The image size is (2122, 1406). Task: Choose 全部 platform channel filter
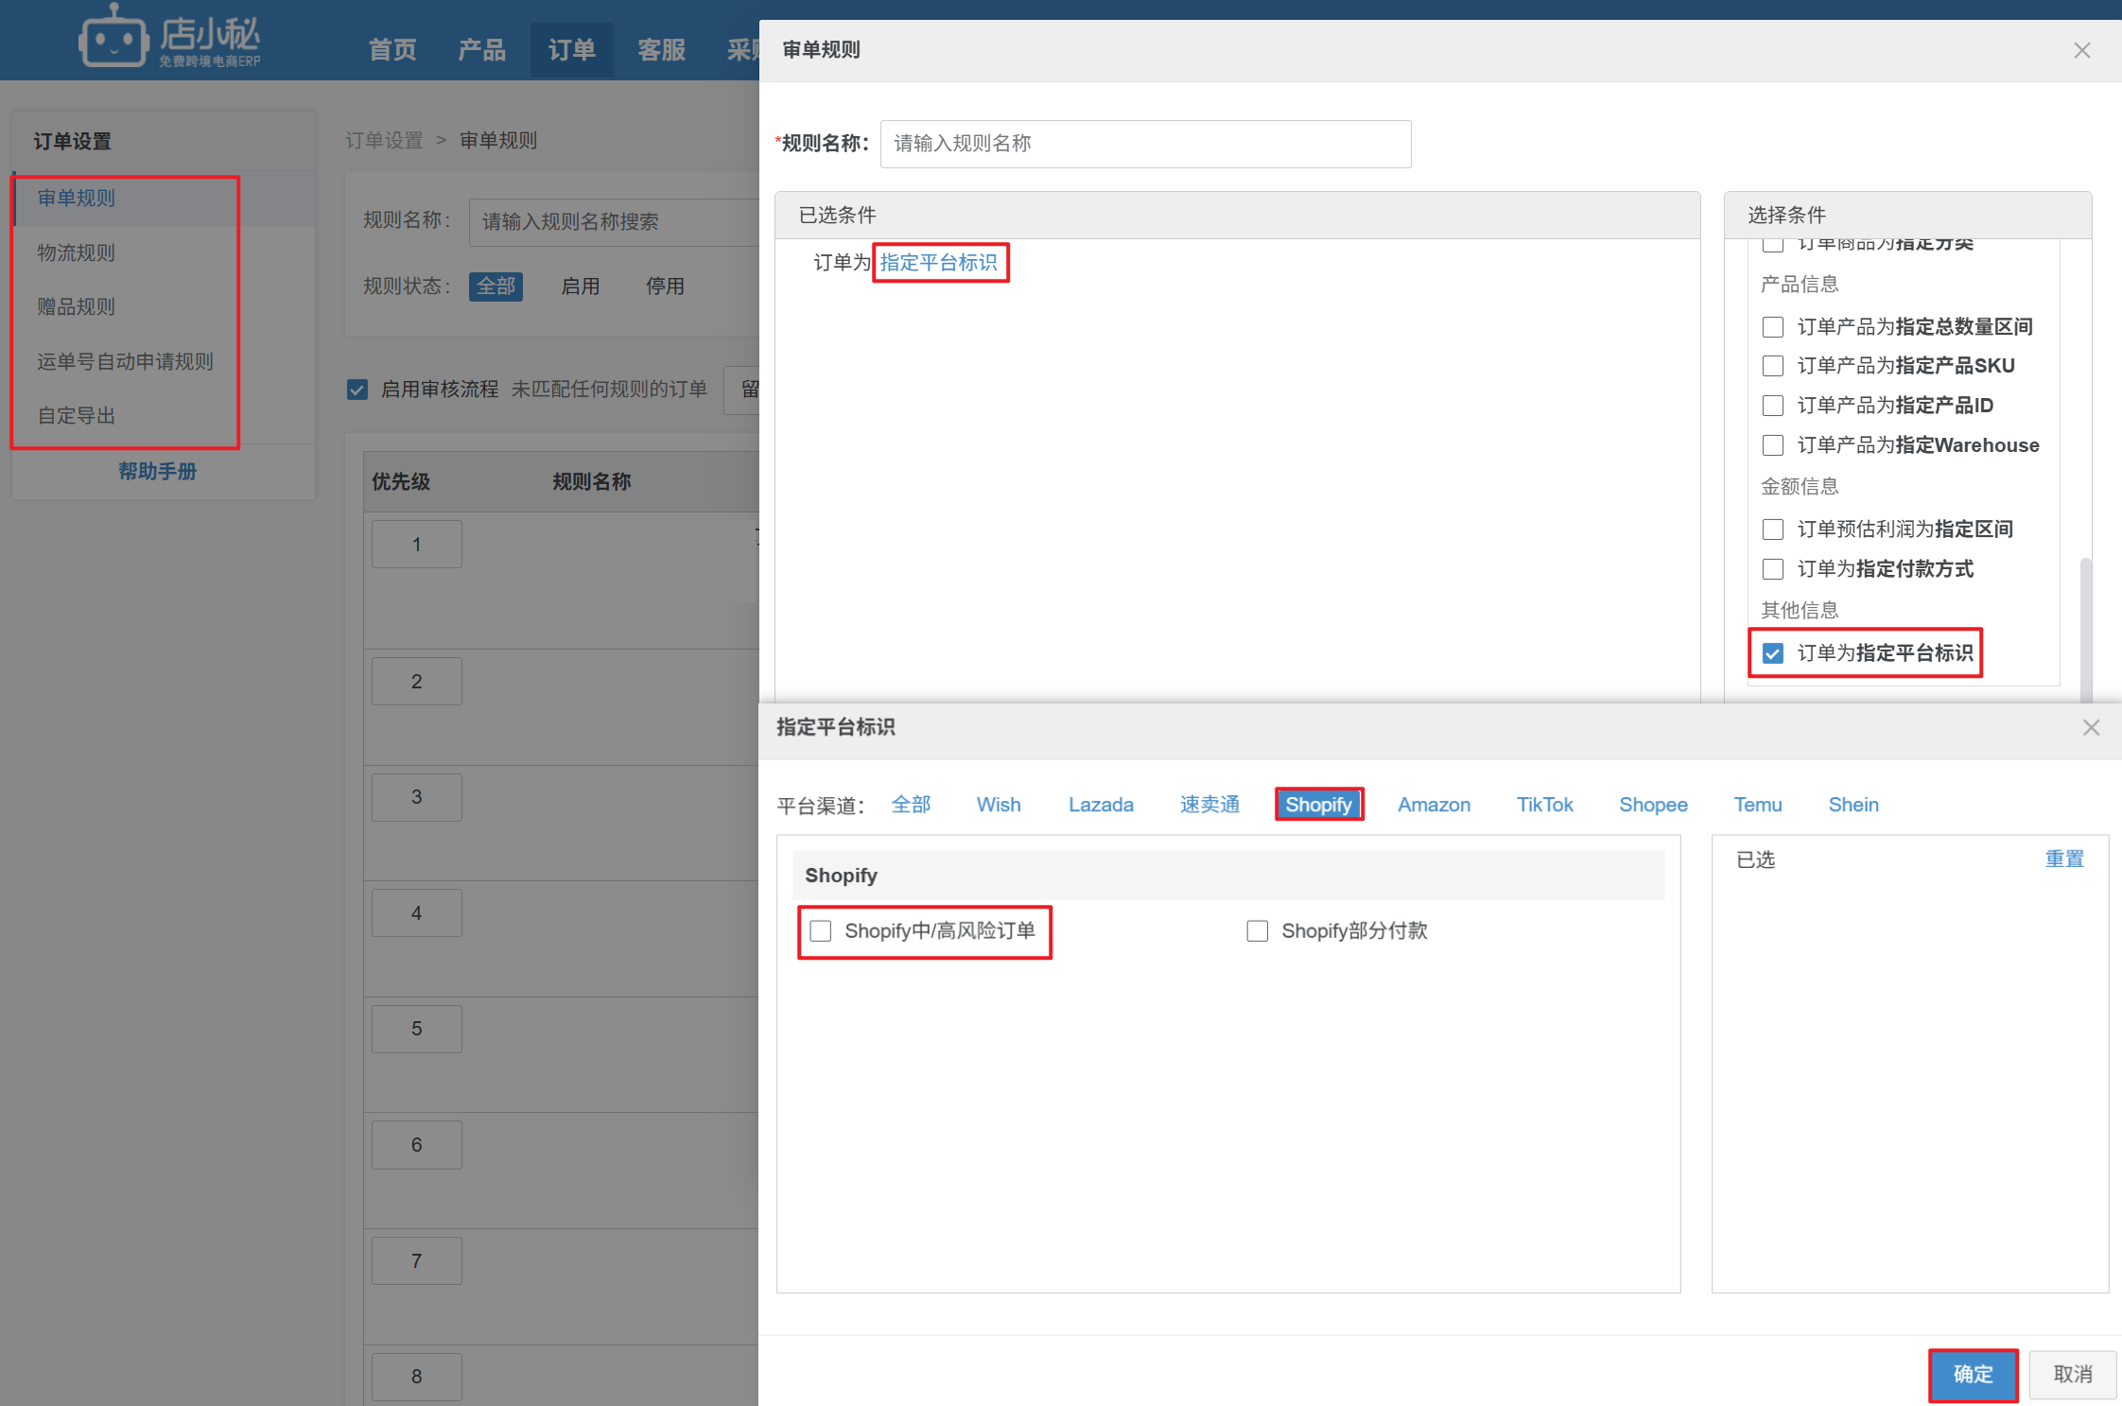coord(911,805)
